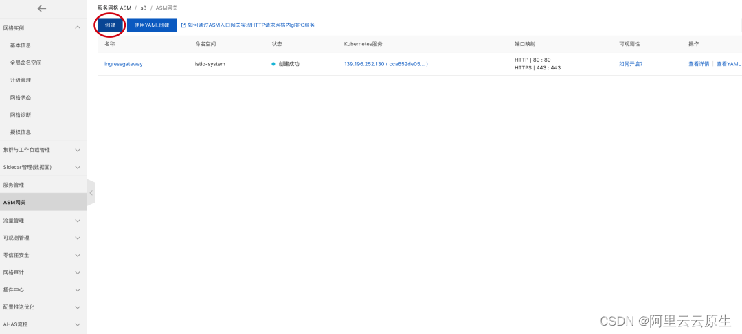The height and width of the screenshot is (334, 742).
Task: Expand the 可观测管理 section
Action: tap(78, 238)
